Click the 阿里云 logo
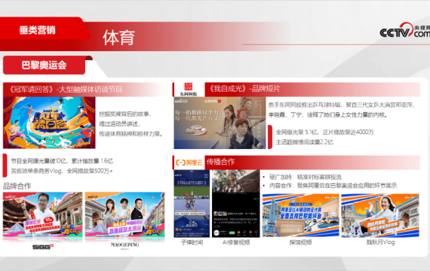430x271 pixels. click(x=189, y=163)
